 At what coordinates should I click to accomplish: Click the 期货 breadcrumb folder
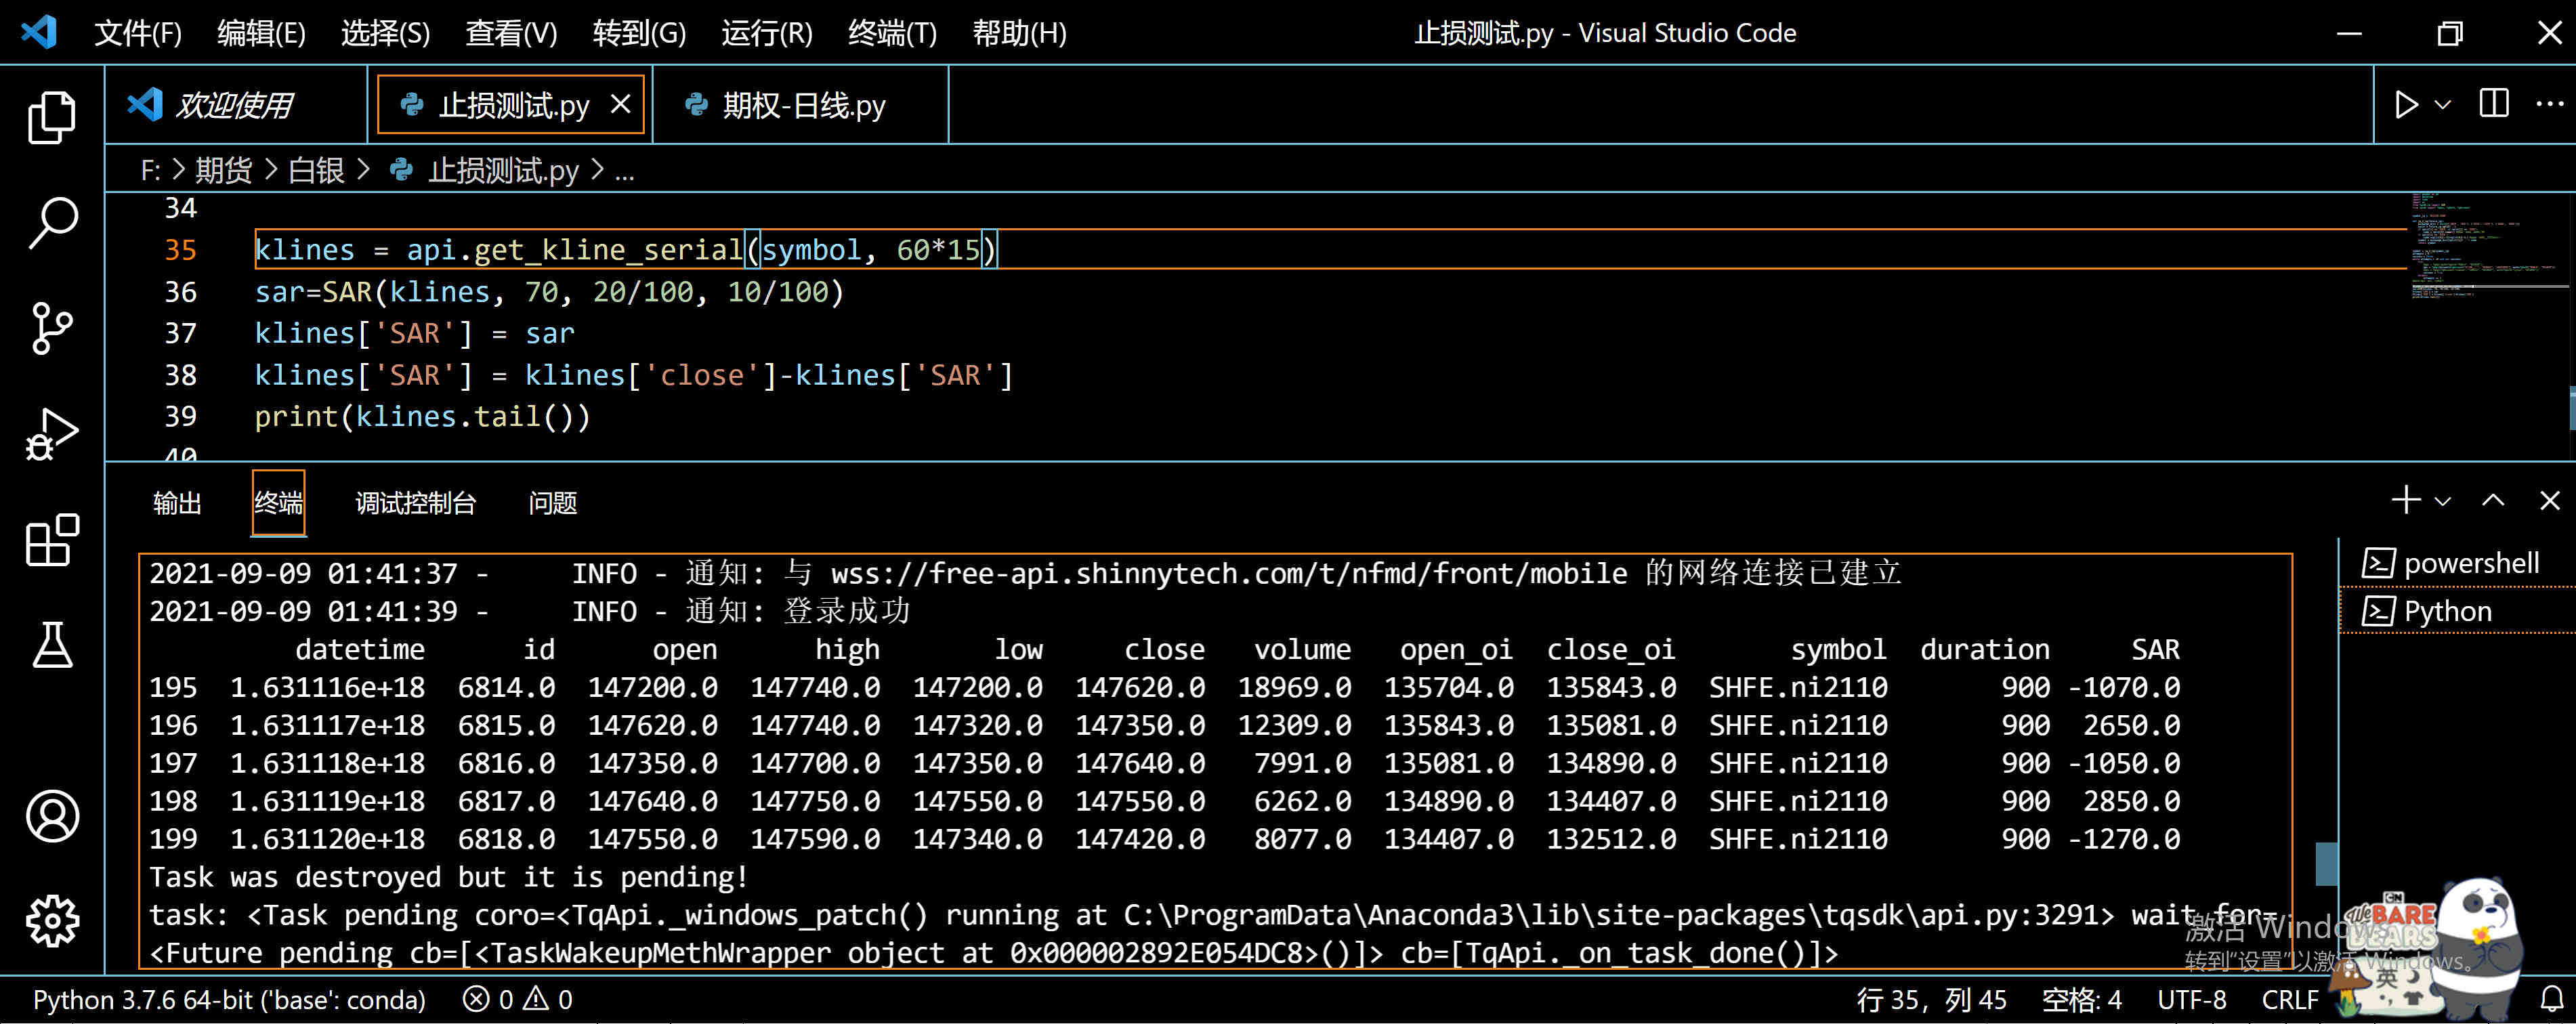click(x=223, y=170)
